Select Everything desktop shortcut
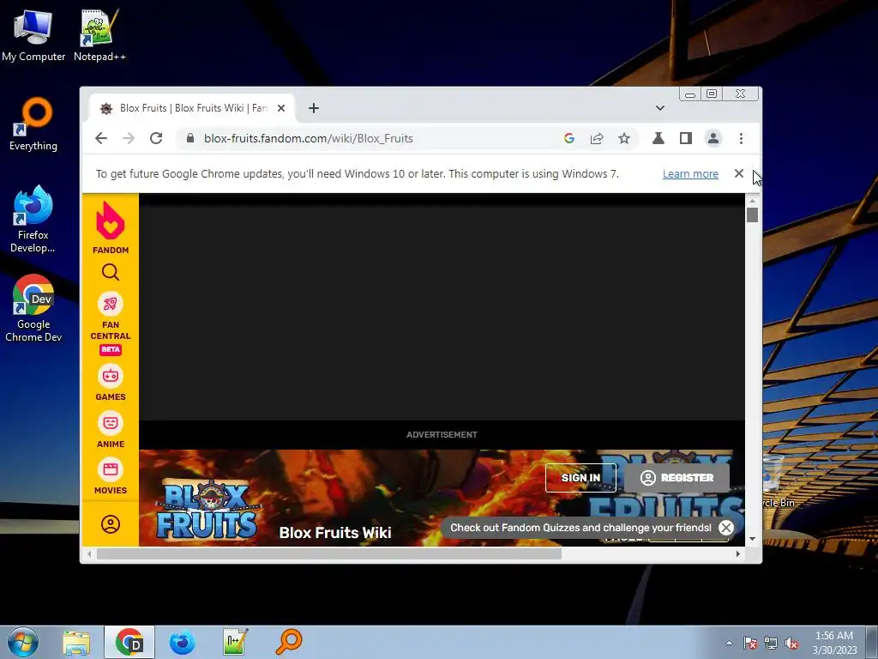Screen dimensions: 878x659 (33, 124)
